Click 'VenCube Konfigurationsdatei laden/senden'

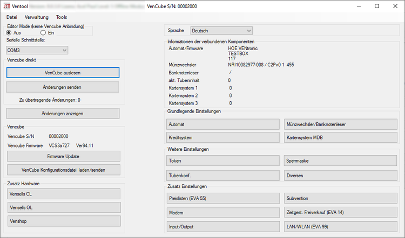pos(63,170)
